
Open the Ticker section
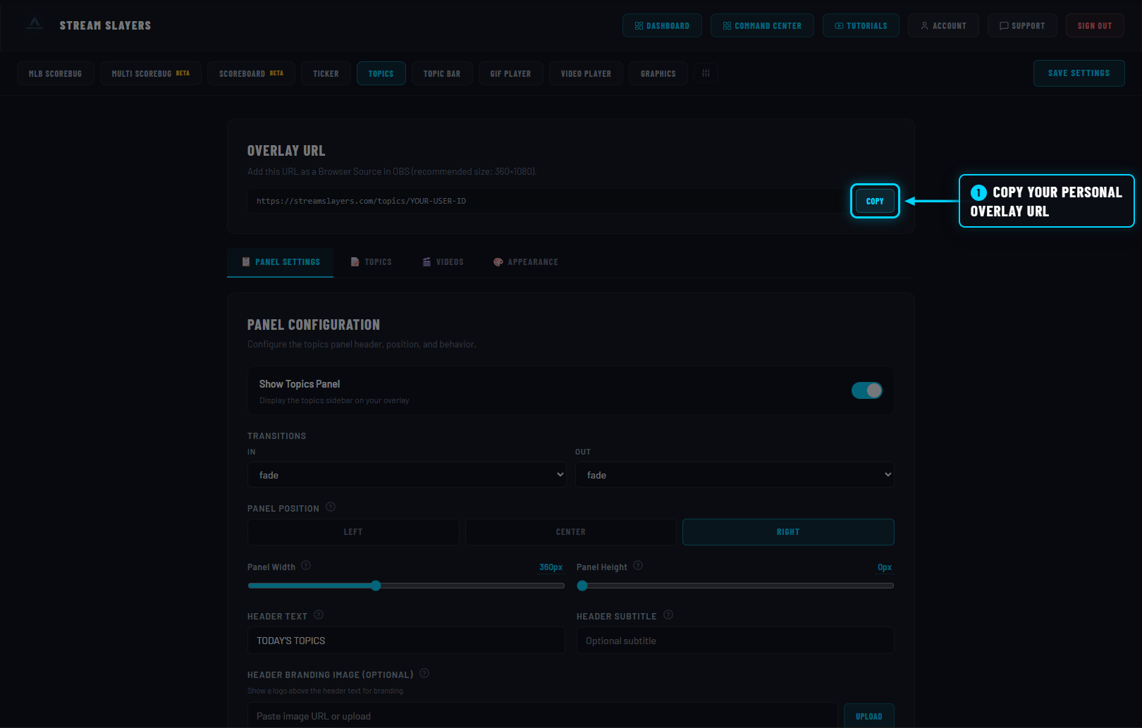(x=326, y=73)
